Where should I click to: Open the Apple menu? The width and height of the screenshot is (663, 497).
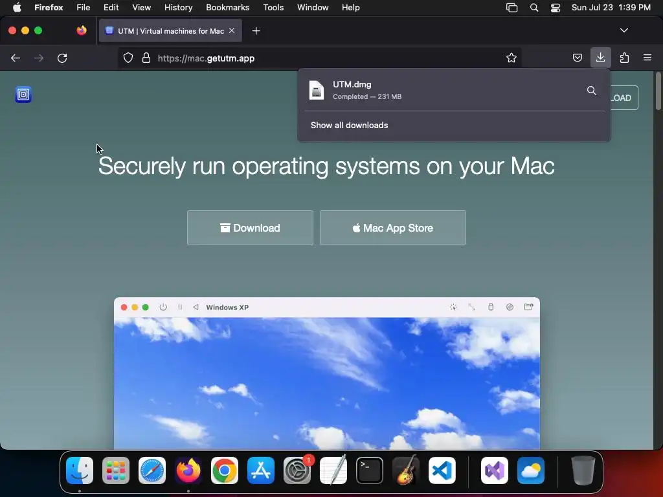[17, 8]
